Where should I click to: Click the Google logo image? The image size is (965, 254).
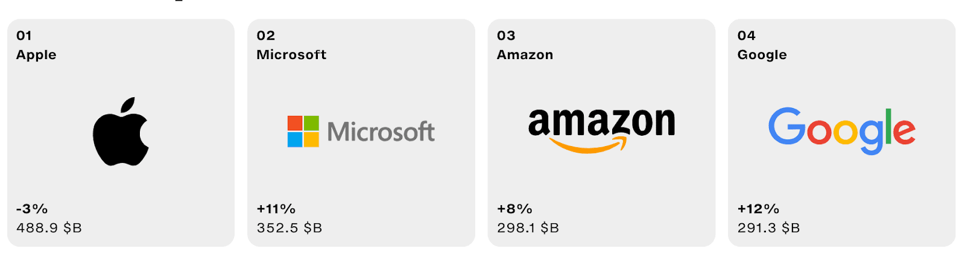coord(841,130)
